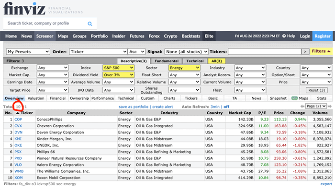Viewport: 335px width, 190px height.
Task: Click the search magnifier icon
Action: [x=90, y=24]
